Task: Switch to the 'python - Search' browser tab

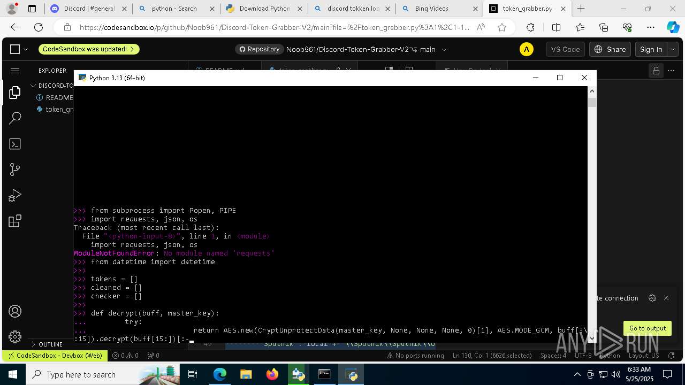Action: click(x=174, y=9)
